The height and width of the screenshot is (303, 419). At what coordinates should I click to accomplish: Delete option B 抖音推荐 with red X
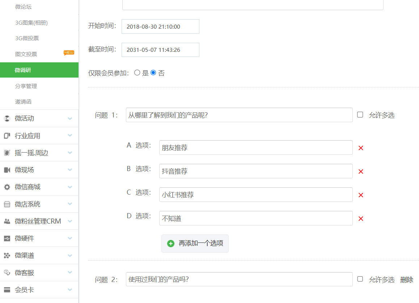point(361,171)
